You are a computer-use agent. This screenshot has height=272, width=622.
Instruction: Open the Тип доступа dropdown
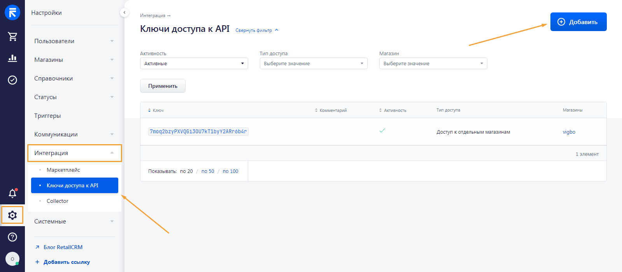pos(314,63)
